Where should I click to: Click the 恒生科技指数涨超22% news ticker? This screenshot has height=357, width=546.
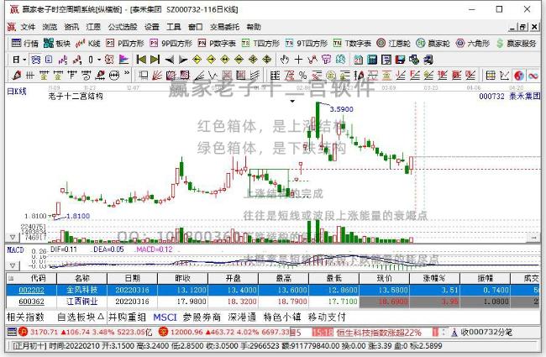coord(379,333)
